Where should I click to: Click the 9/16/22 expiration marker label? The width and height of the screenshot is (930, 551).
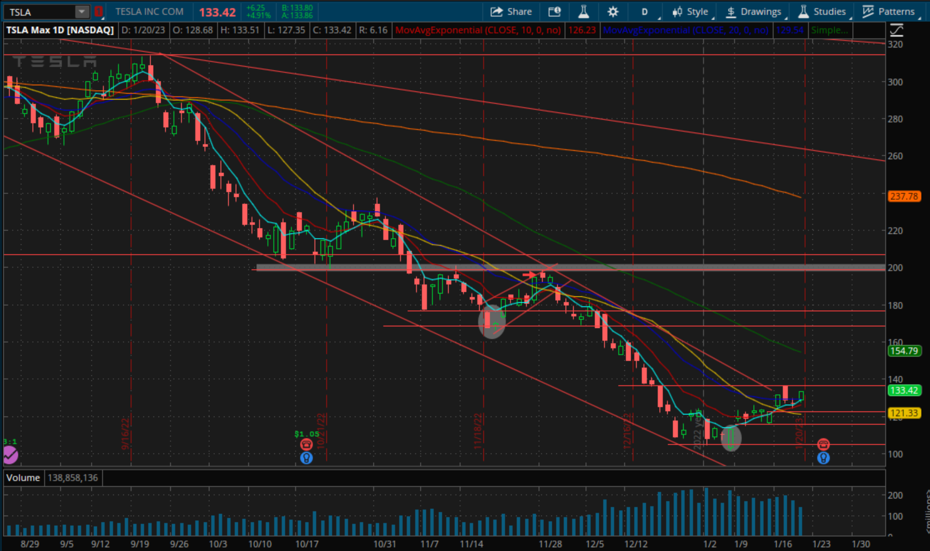tap(125, 433)
